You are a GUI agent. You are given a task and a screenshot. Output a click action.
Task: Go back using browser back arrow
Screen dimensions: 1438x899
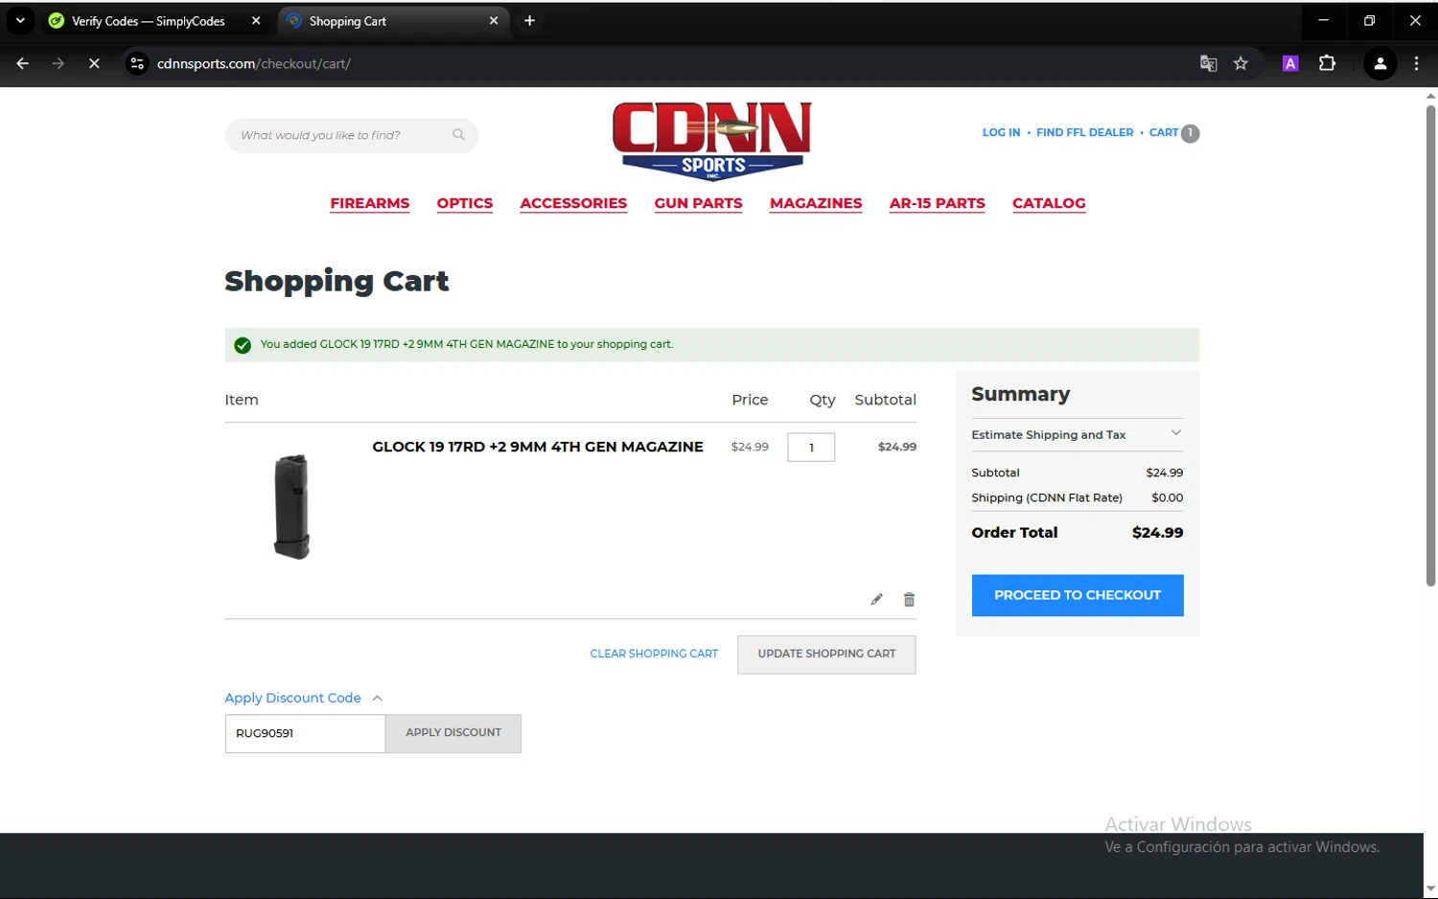click(x=22, y=64)
